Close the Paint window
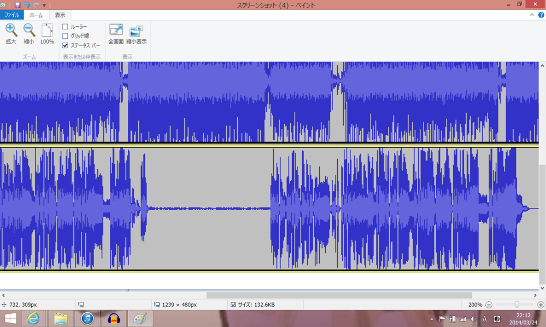Image resolution: width=546 pixels, height=327 pixels. [536, 4]
